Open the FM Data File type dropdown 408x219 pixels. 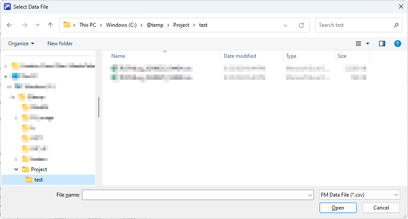tap(360, 195)
